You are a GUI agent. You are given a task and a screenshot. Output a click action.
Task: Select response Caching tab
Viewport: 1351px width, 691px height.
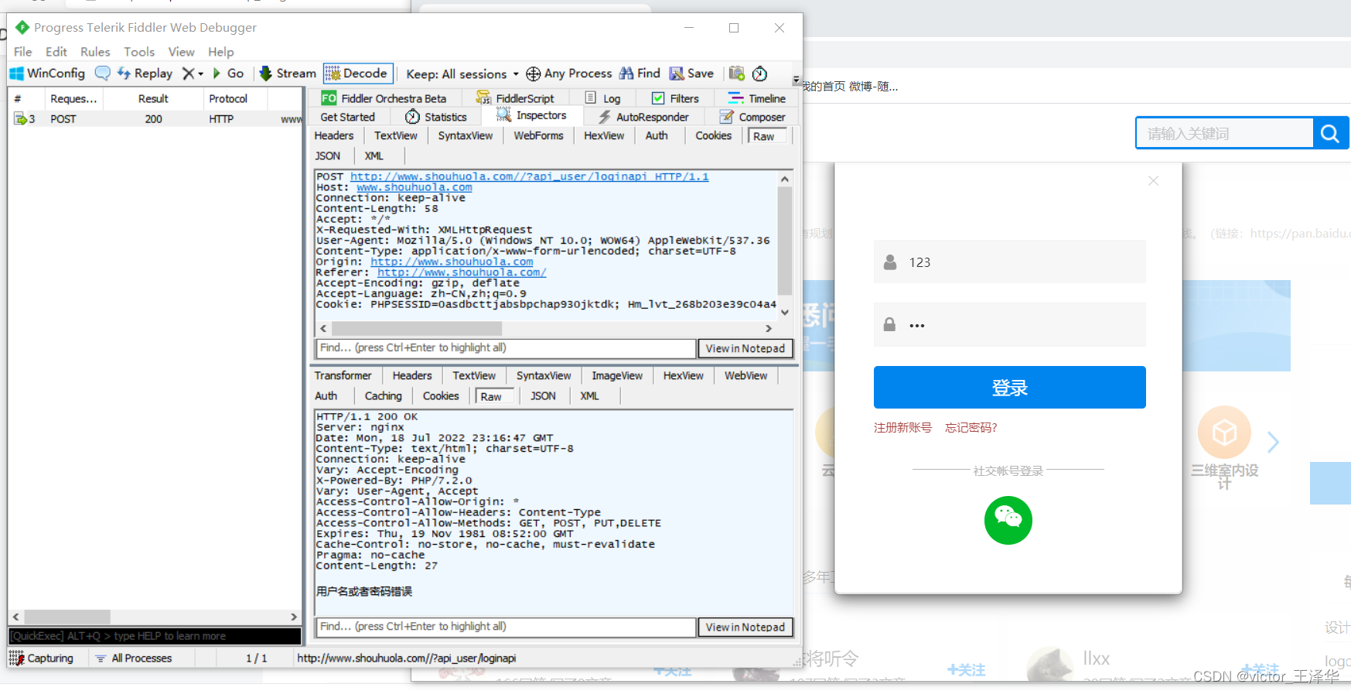384,395
